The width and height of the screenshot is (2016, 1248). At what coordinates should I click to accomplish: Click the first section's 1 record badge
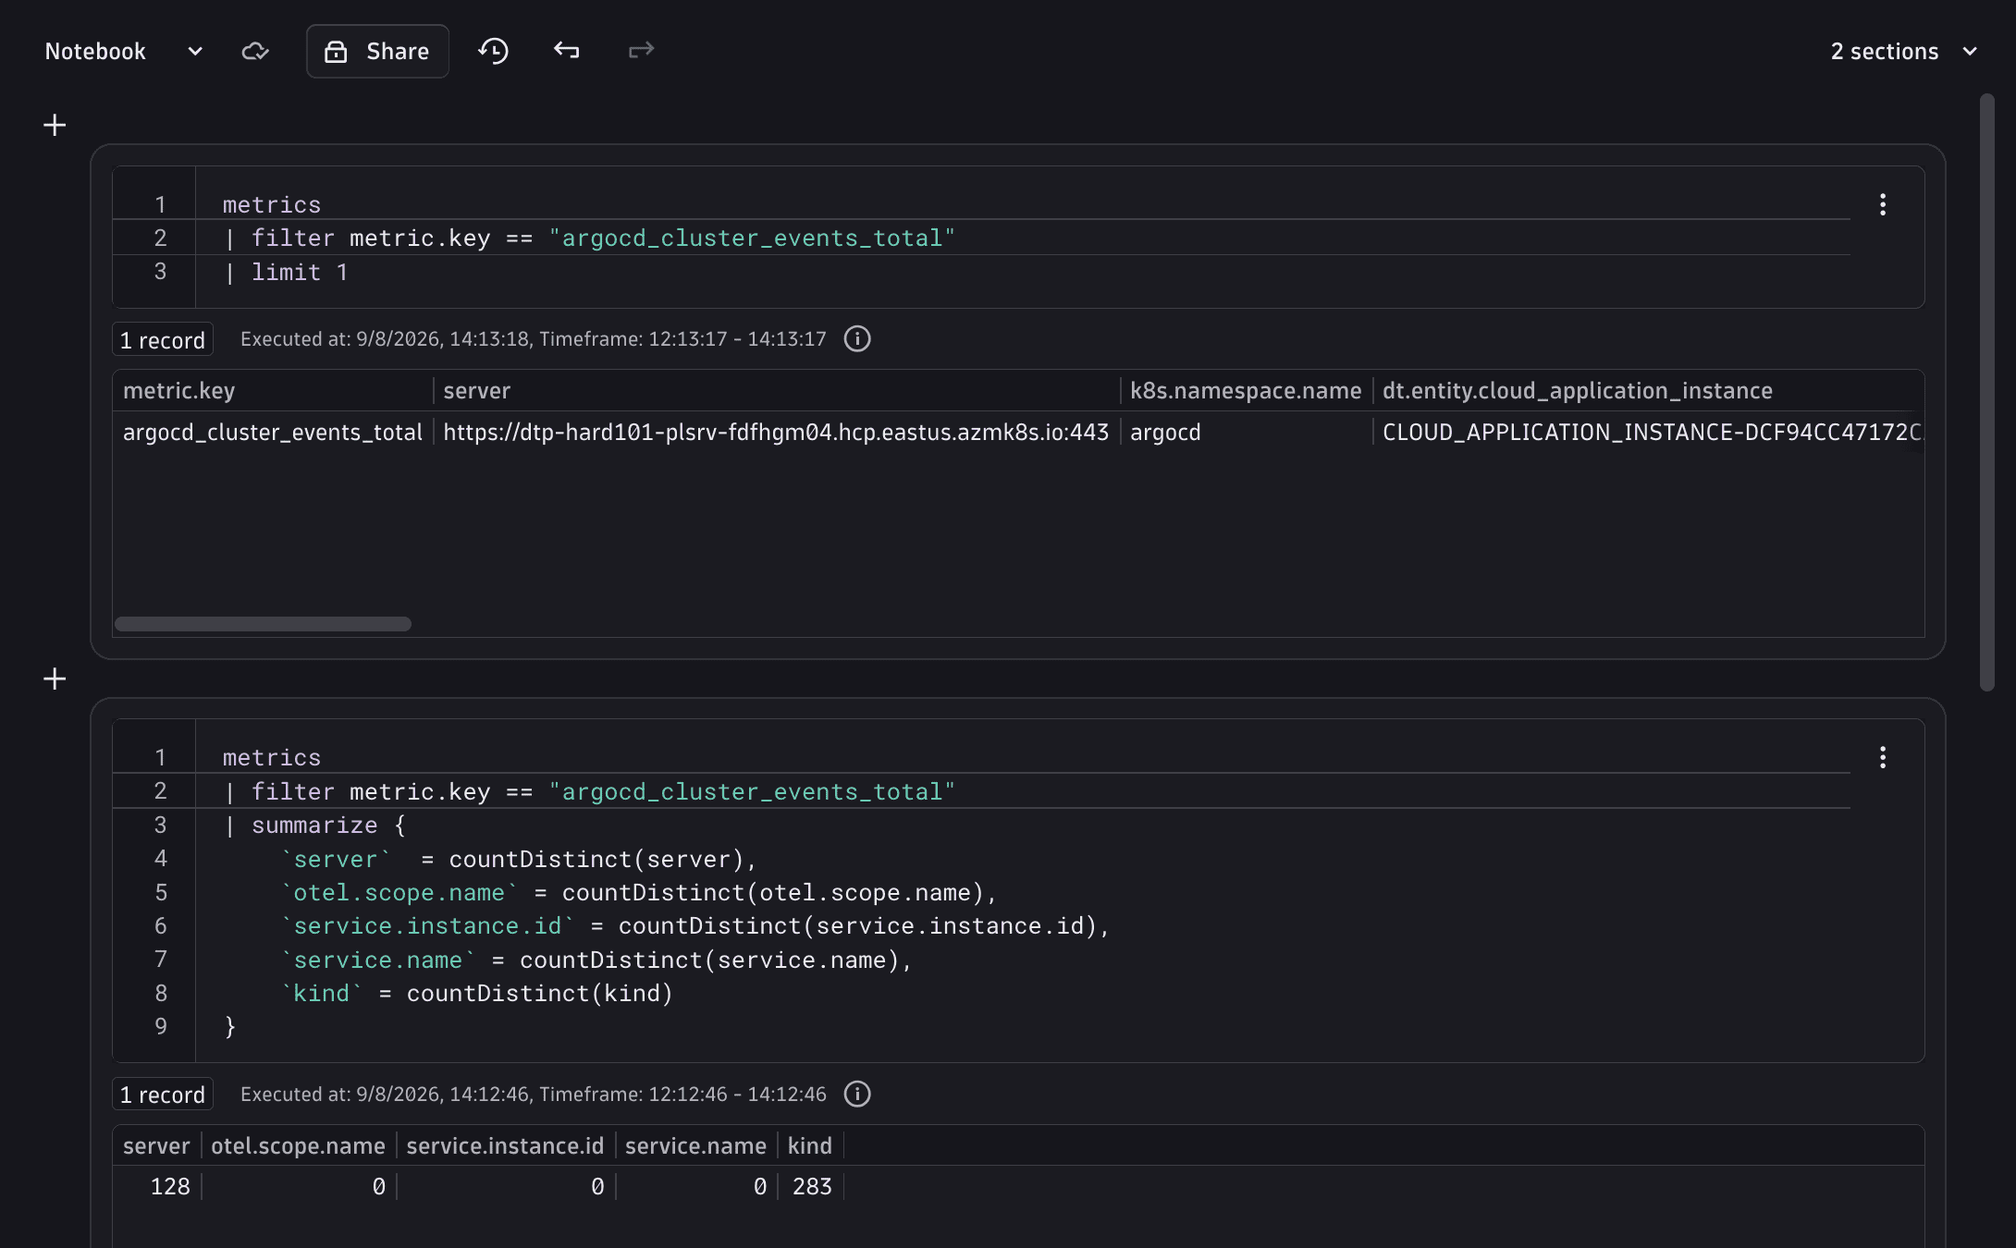[163, 339]
